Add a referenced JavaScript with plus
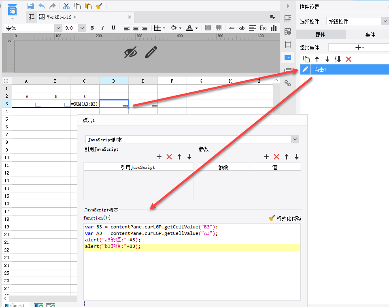 pos(159,157)
